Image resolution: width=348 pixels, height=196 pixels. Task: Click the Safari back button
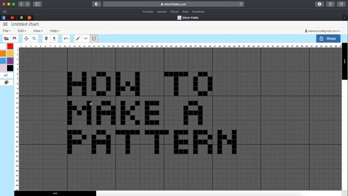point(21,4)
